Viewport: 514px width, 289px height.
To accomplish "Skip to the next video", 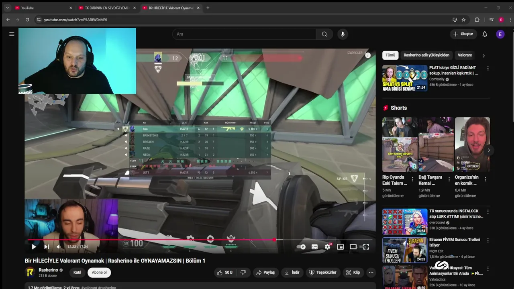I will pyautogui.click(x=46, y=247).
